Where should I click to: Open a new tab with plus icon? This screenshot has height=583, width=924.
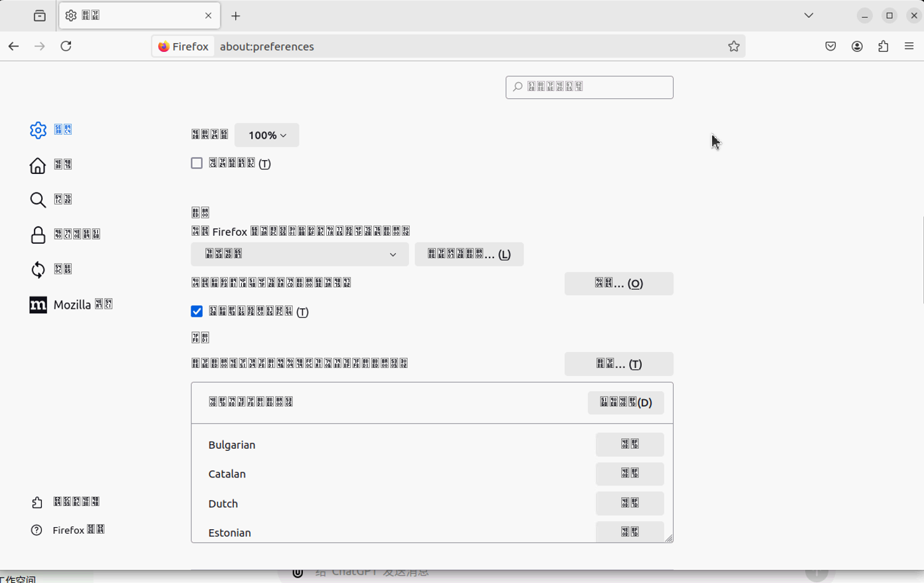pos(236,16)
